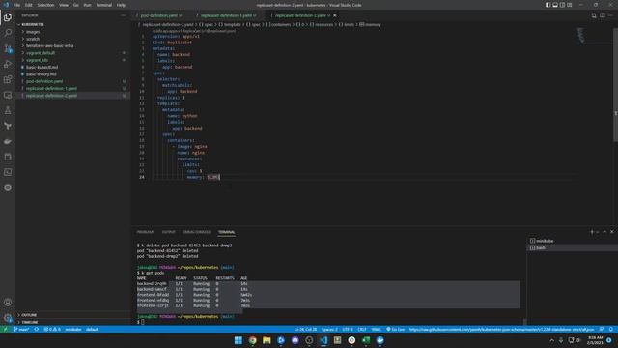The height and width of the screenshot is (348, 618).
Task: Click VS Code icon in taskbar
Action: click(x=323, y=340)
